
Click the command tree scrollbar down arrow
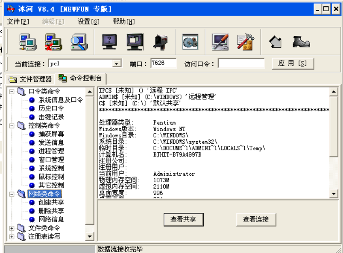pyautogui.click(x=90, y=236)
